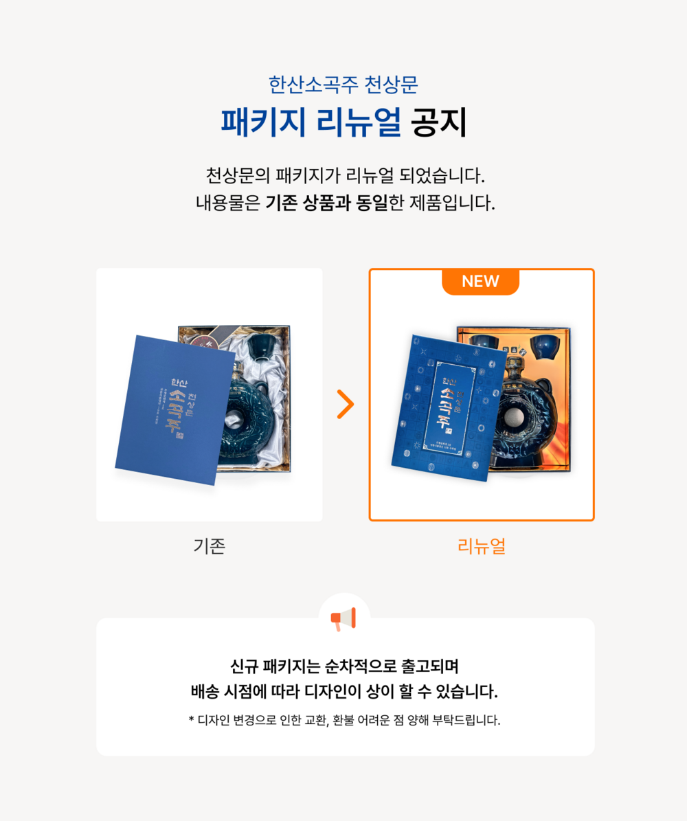This screenshot has height=821, width=687.
Task: Click the 배송 시점에 따라 디자인이 notice line
Action: [345, 692]
